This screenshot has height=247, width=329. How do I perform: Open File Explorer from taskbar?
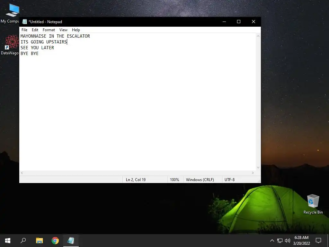coord(39,241)
